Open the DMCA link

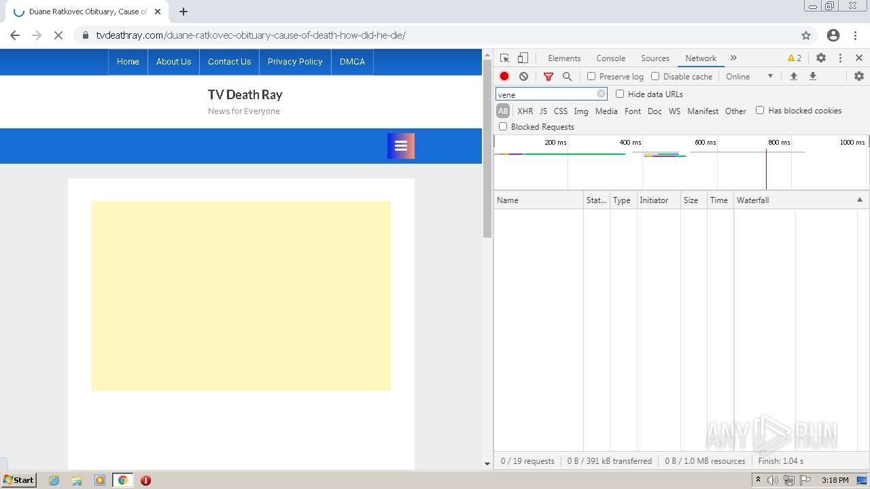[x=352, y=61]
